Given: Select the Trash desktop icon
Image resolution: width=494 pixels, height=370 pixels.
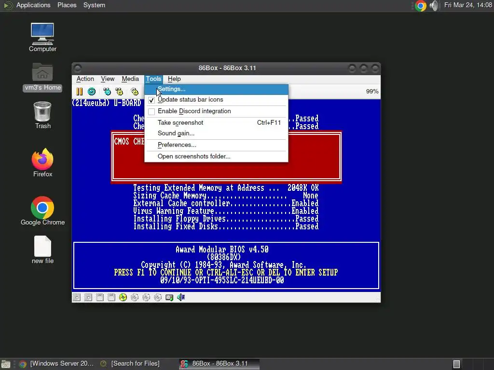Looking at the screenshot, I should click(42, 115).
